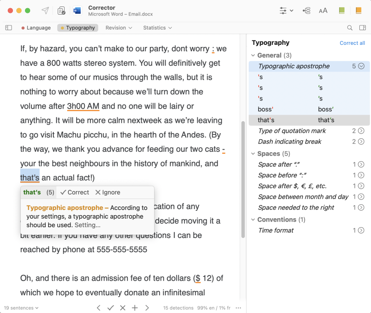Click the paper plane send icon

[x=45, y=11]
